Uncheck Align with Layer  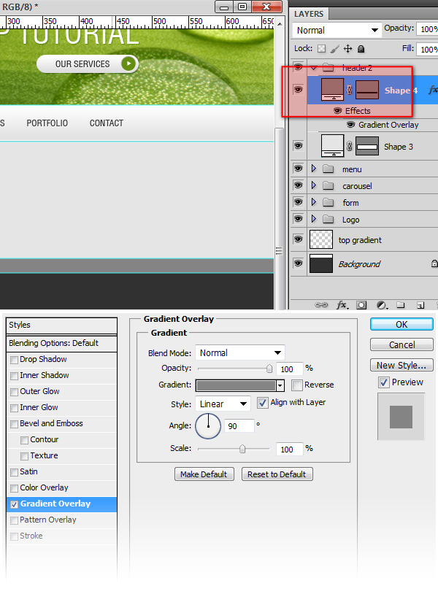click(x=262, y=403)
